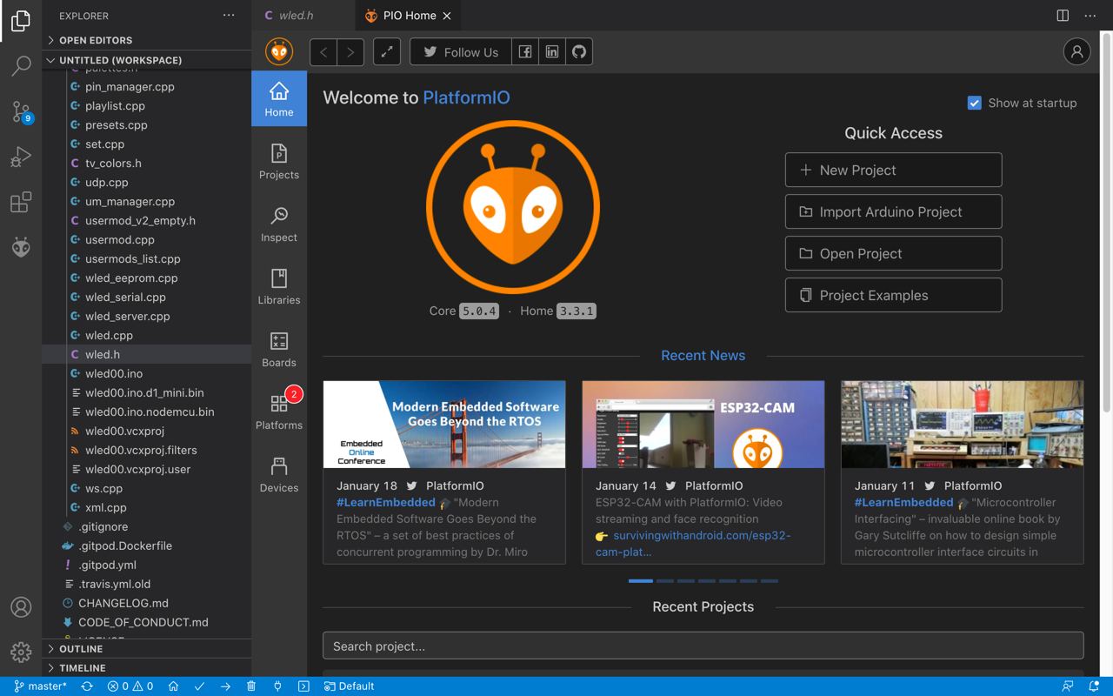Expand the Open Editors section
This screenshot has height=696, width=1113.
click(x=147, y=40)
